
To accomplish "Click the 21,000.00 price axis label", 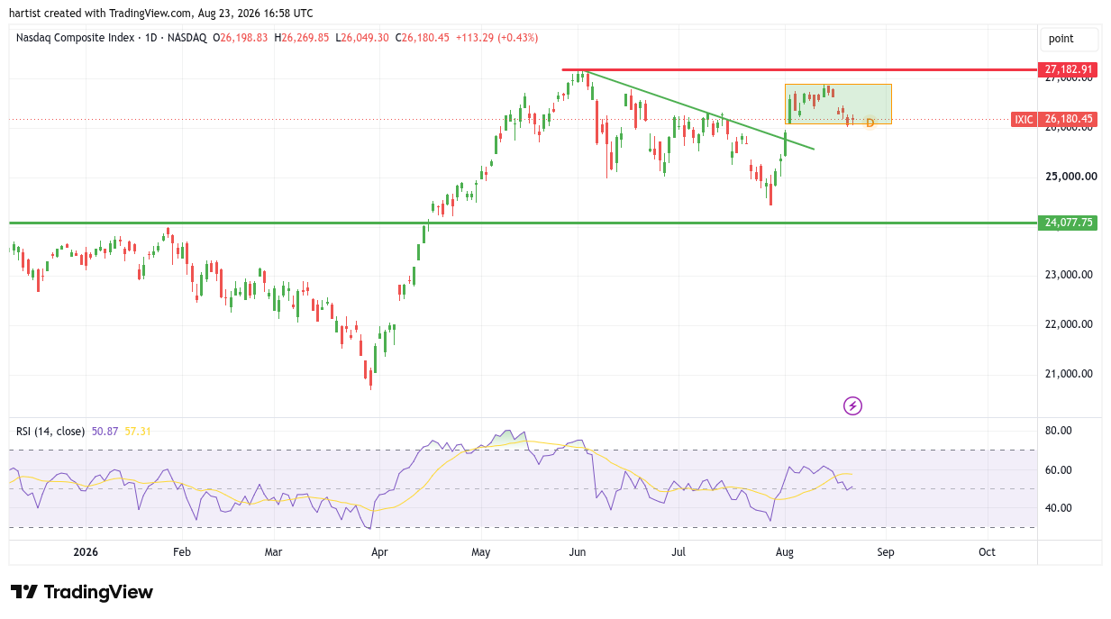I will tap(1069, 374).
